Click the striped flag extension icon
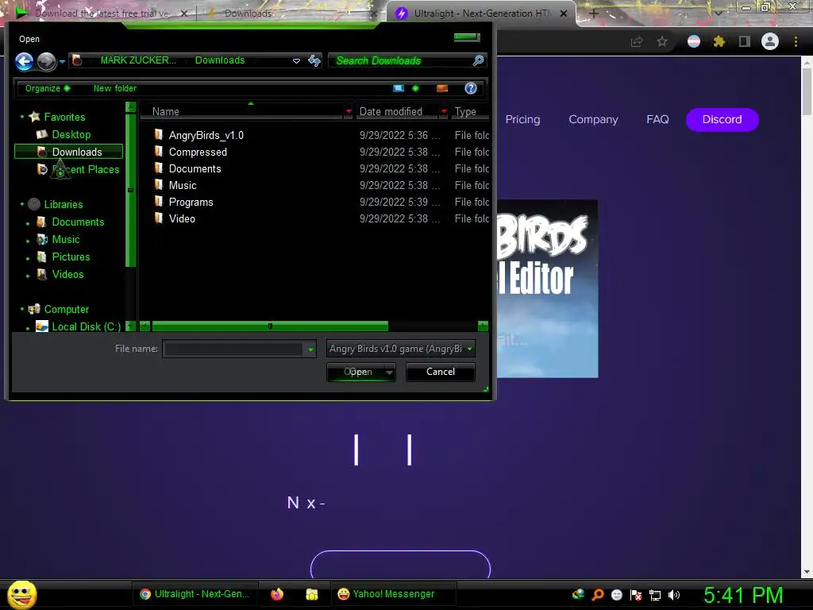The height and width of the screenshot is (610, 813). 694,41
